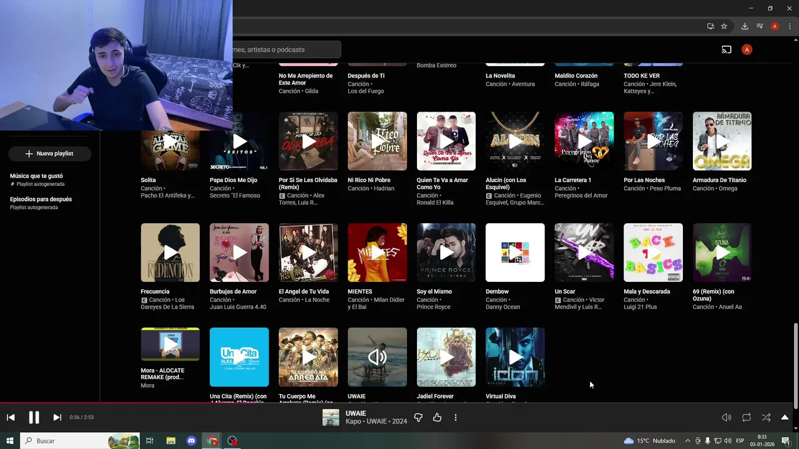
Task: Play the Mora ALOCATE REMAKE video thumbnail
Action: 170,344
